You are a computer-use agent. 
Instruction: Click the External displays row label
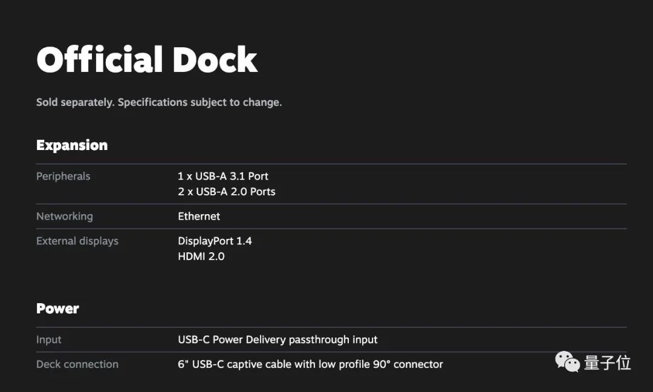click(77, 241)
